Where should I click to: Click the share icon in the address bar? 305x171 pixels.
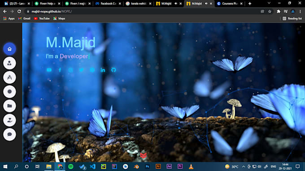pyautogui.click(x=262, y=12)
